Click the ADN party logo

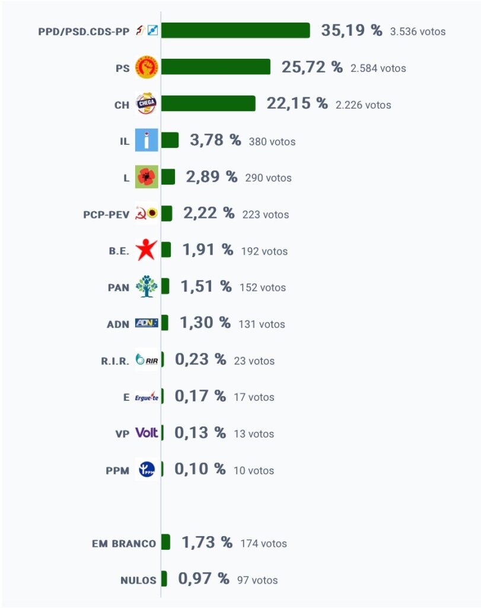pos(146,323)
